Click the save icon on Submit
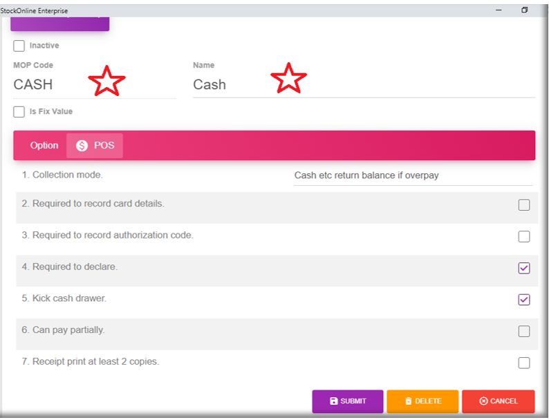The width and height of the screenshot is (549, 420). click(333, 401)
